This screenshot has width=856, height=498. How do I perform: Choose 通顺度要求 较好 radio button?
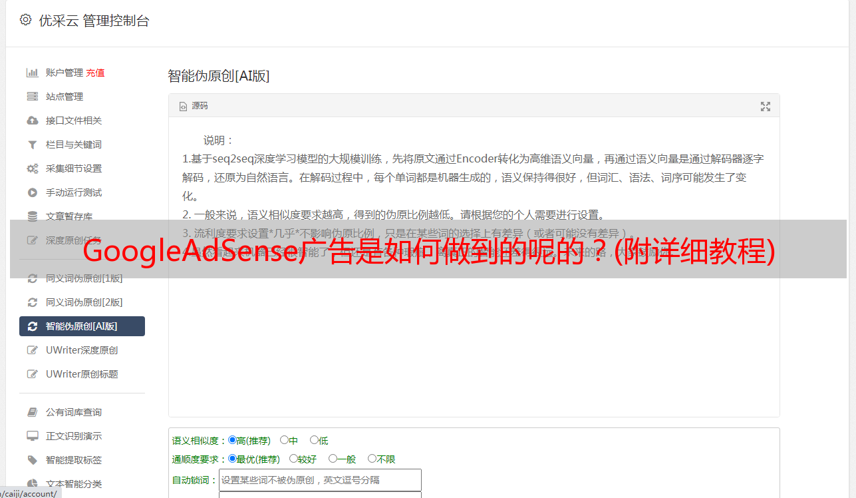293,459
